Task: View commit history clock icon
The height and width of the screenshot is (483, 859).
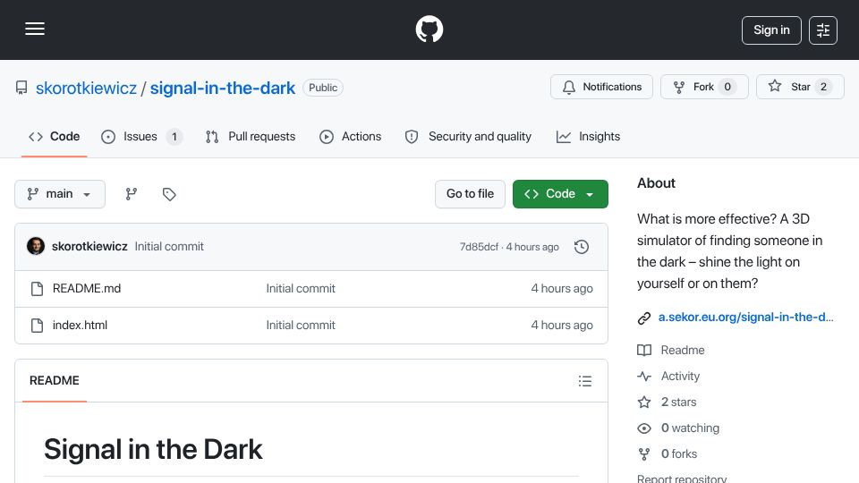Action: click(x=582, y=247)
